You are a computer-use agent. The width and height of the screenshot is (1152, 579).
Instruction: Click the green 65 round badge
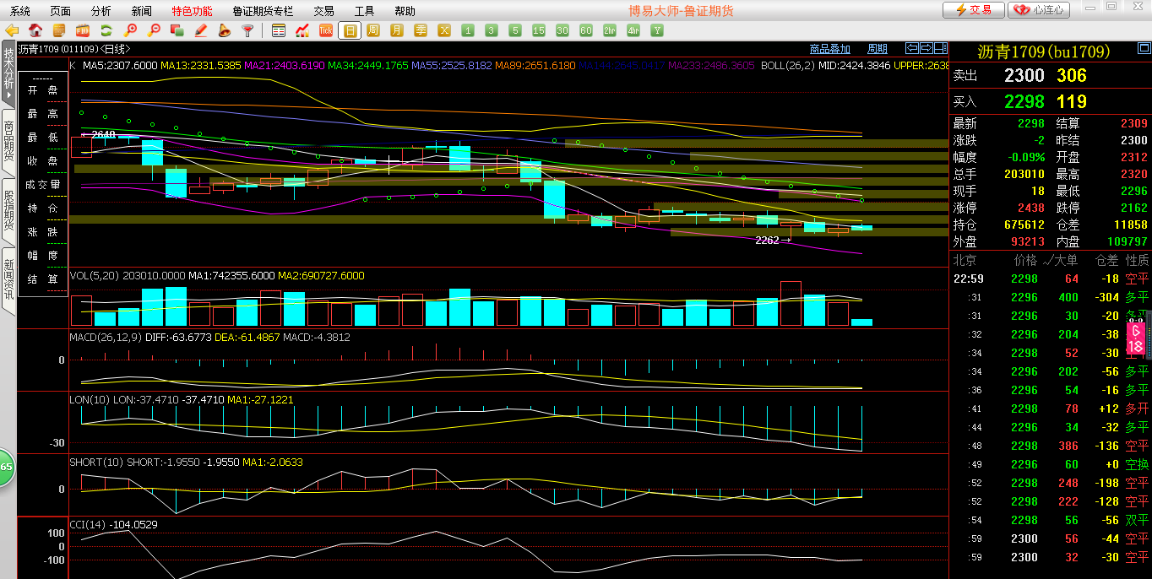[x=5, y=467]
